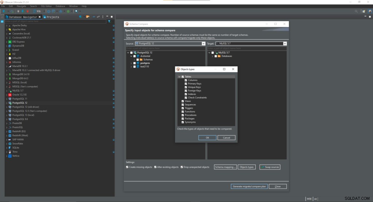Uncheck the Tables checkbox in Objects types
Viewport: 373px width, 202px height.
click(x=183, y=76)
